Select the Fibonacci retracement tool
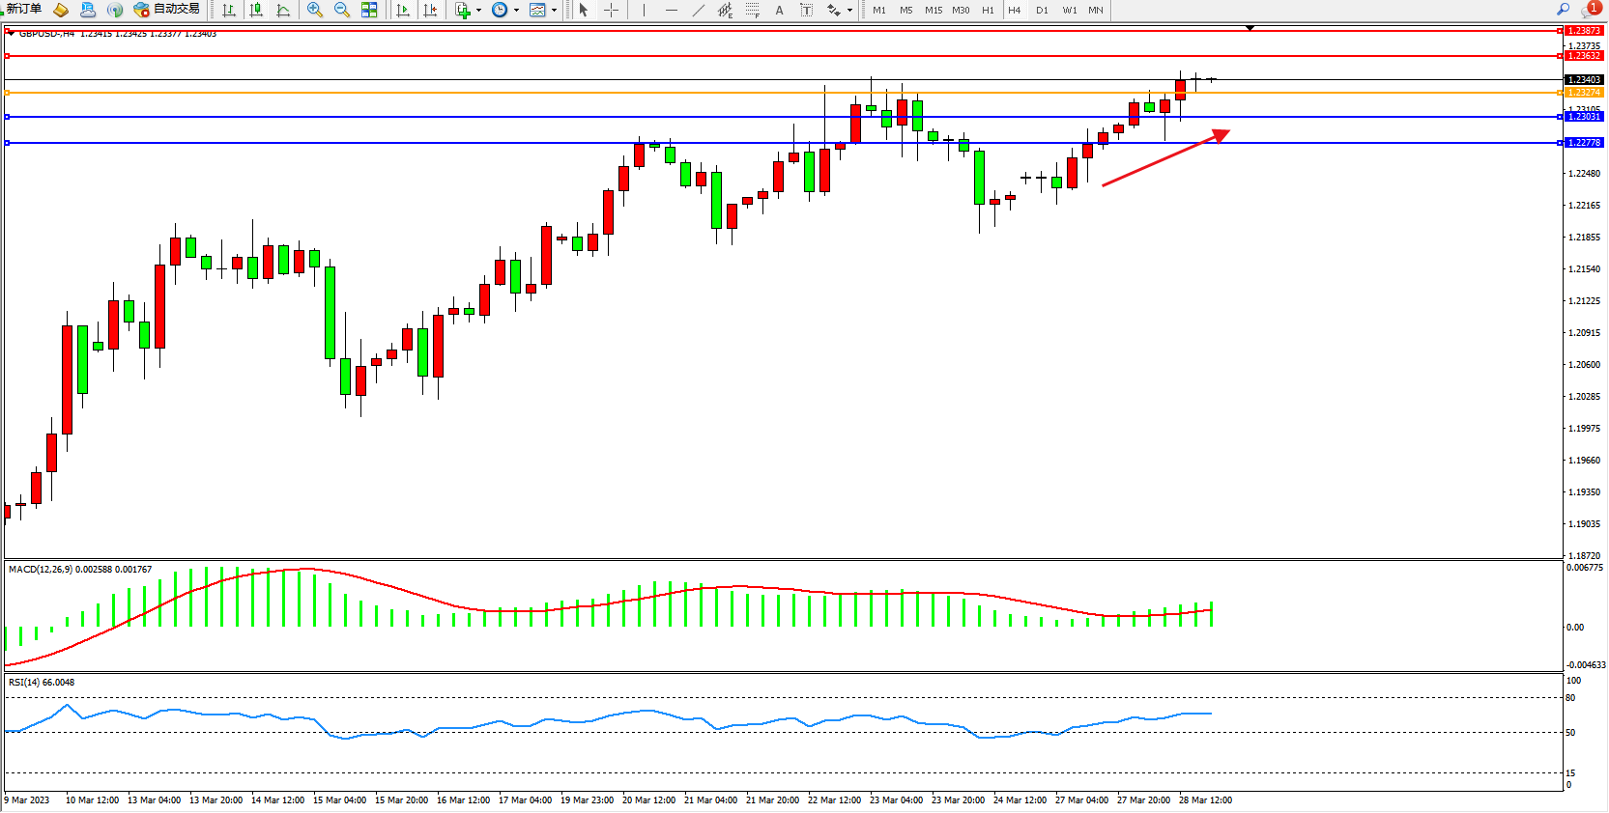Screen dimensions: 1609x813 point(752,10)
